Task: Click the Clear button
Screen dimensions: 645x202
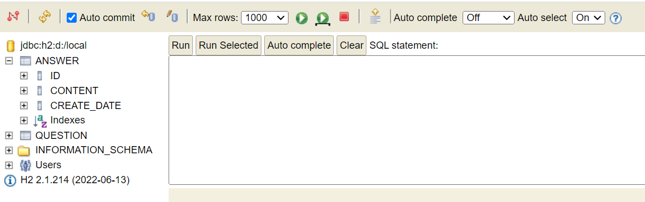Action: [352, 45]
